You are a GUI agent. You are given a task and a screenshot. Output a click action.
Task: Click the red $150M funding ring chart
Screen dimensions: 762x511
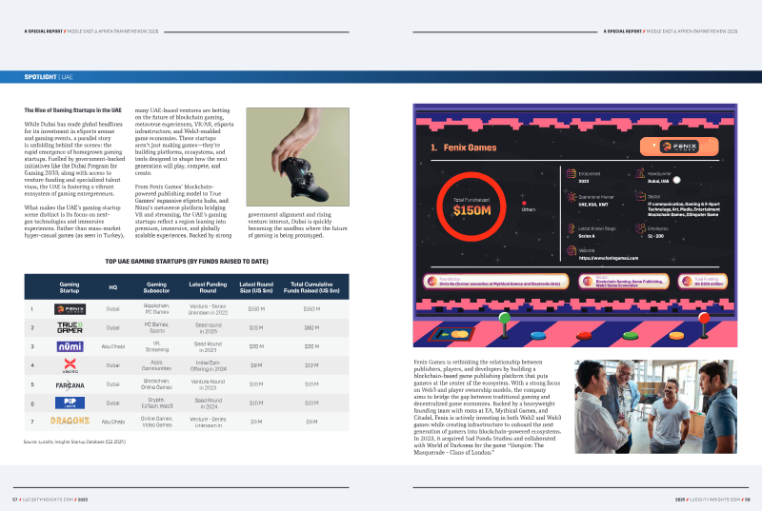tap(471, 206)
